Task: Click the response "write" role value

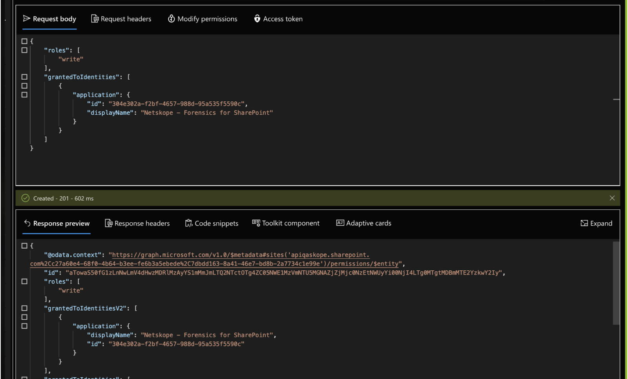Action: [71, 291]
